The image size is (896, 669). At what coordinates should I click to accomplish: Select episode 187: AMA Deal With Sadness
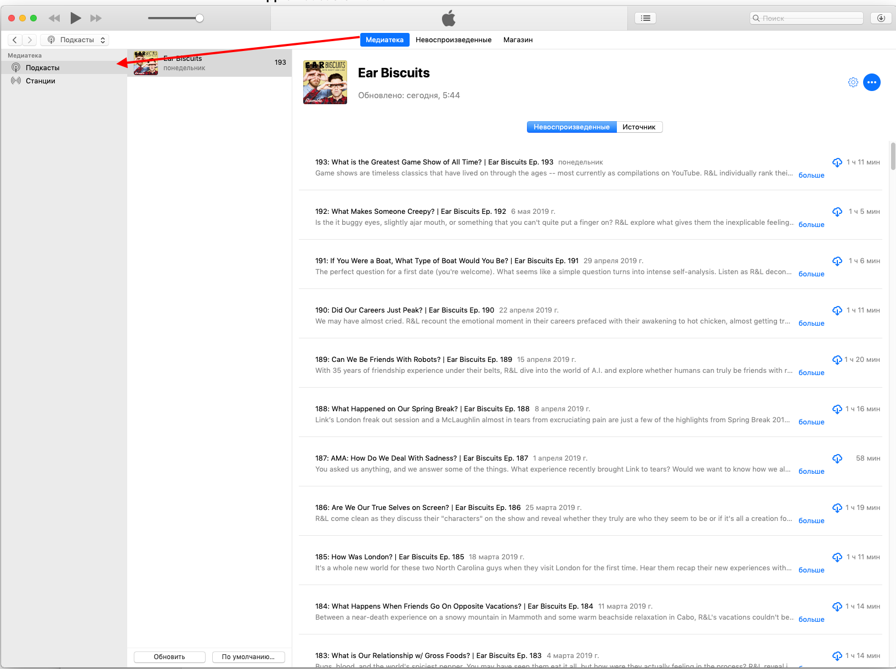[x=422, y=458]
